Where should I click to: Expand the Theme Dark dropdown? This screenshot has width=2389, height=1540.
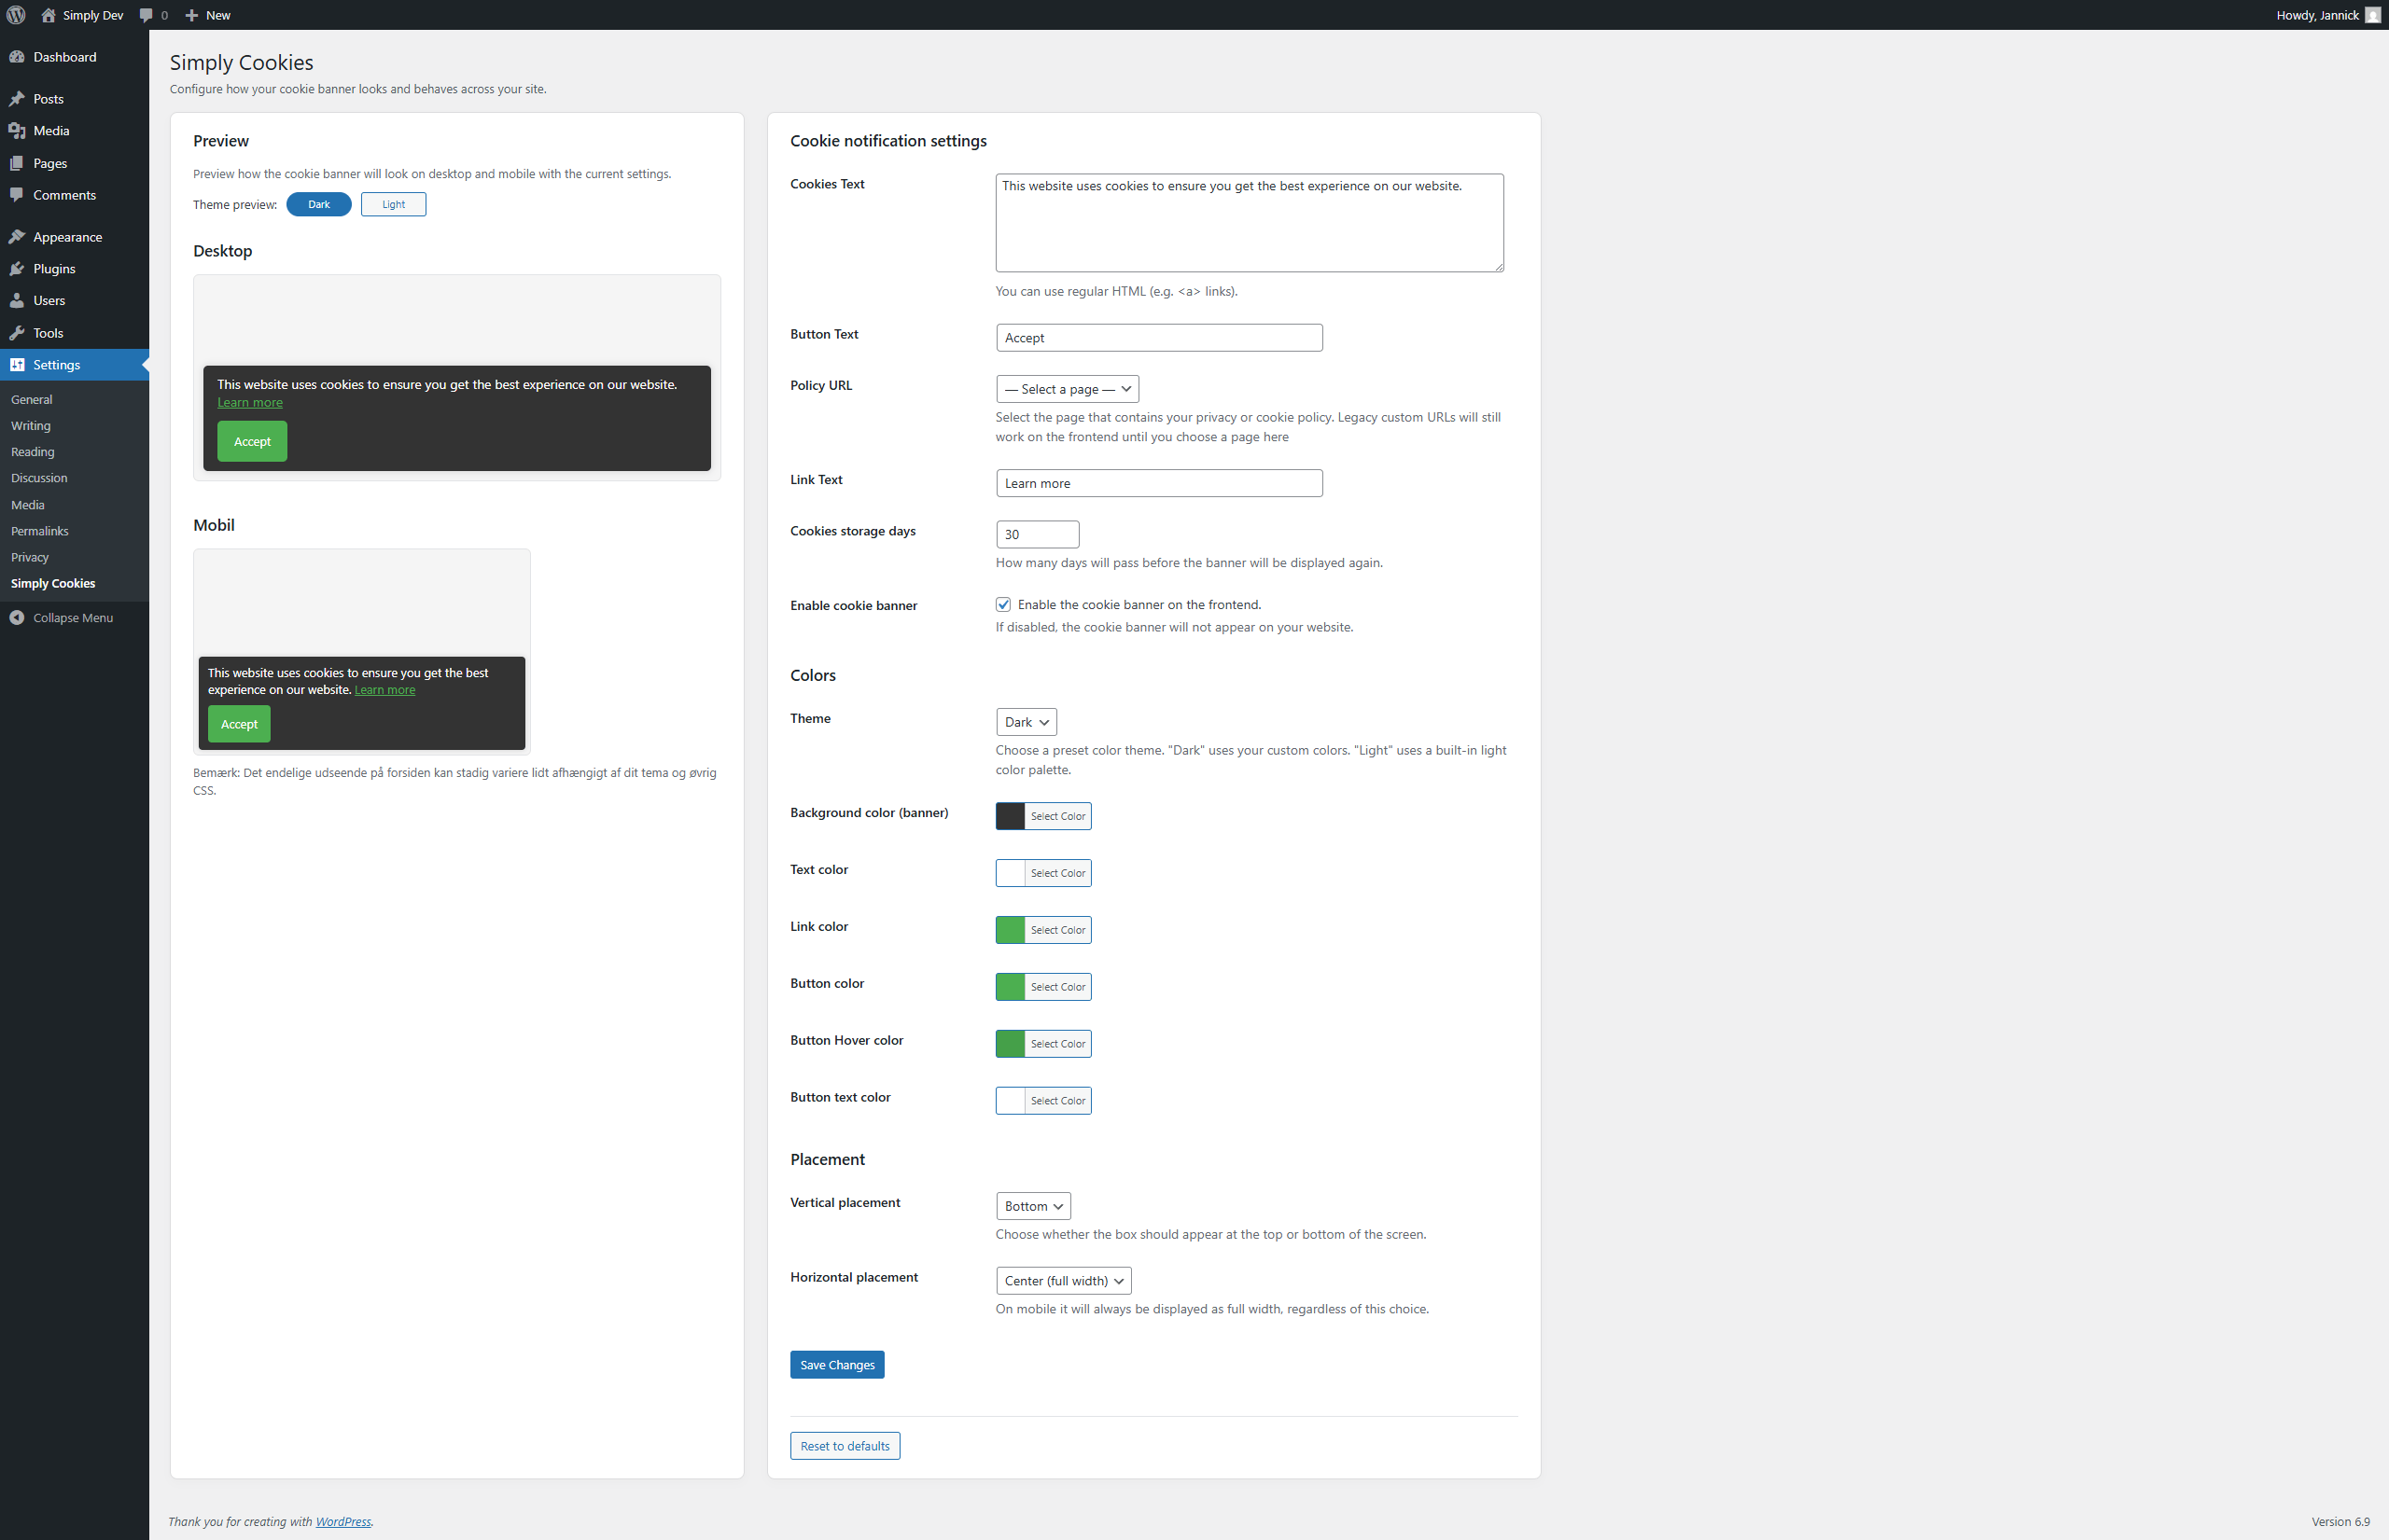(1026, 722)
